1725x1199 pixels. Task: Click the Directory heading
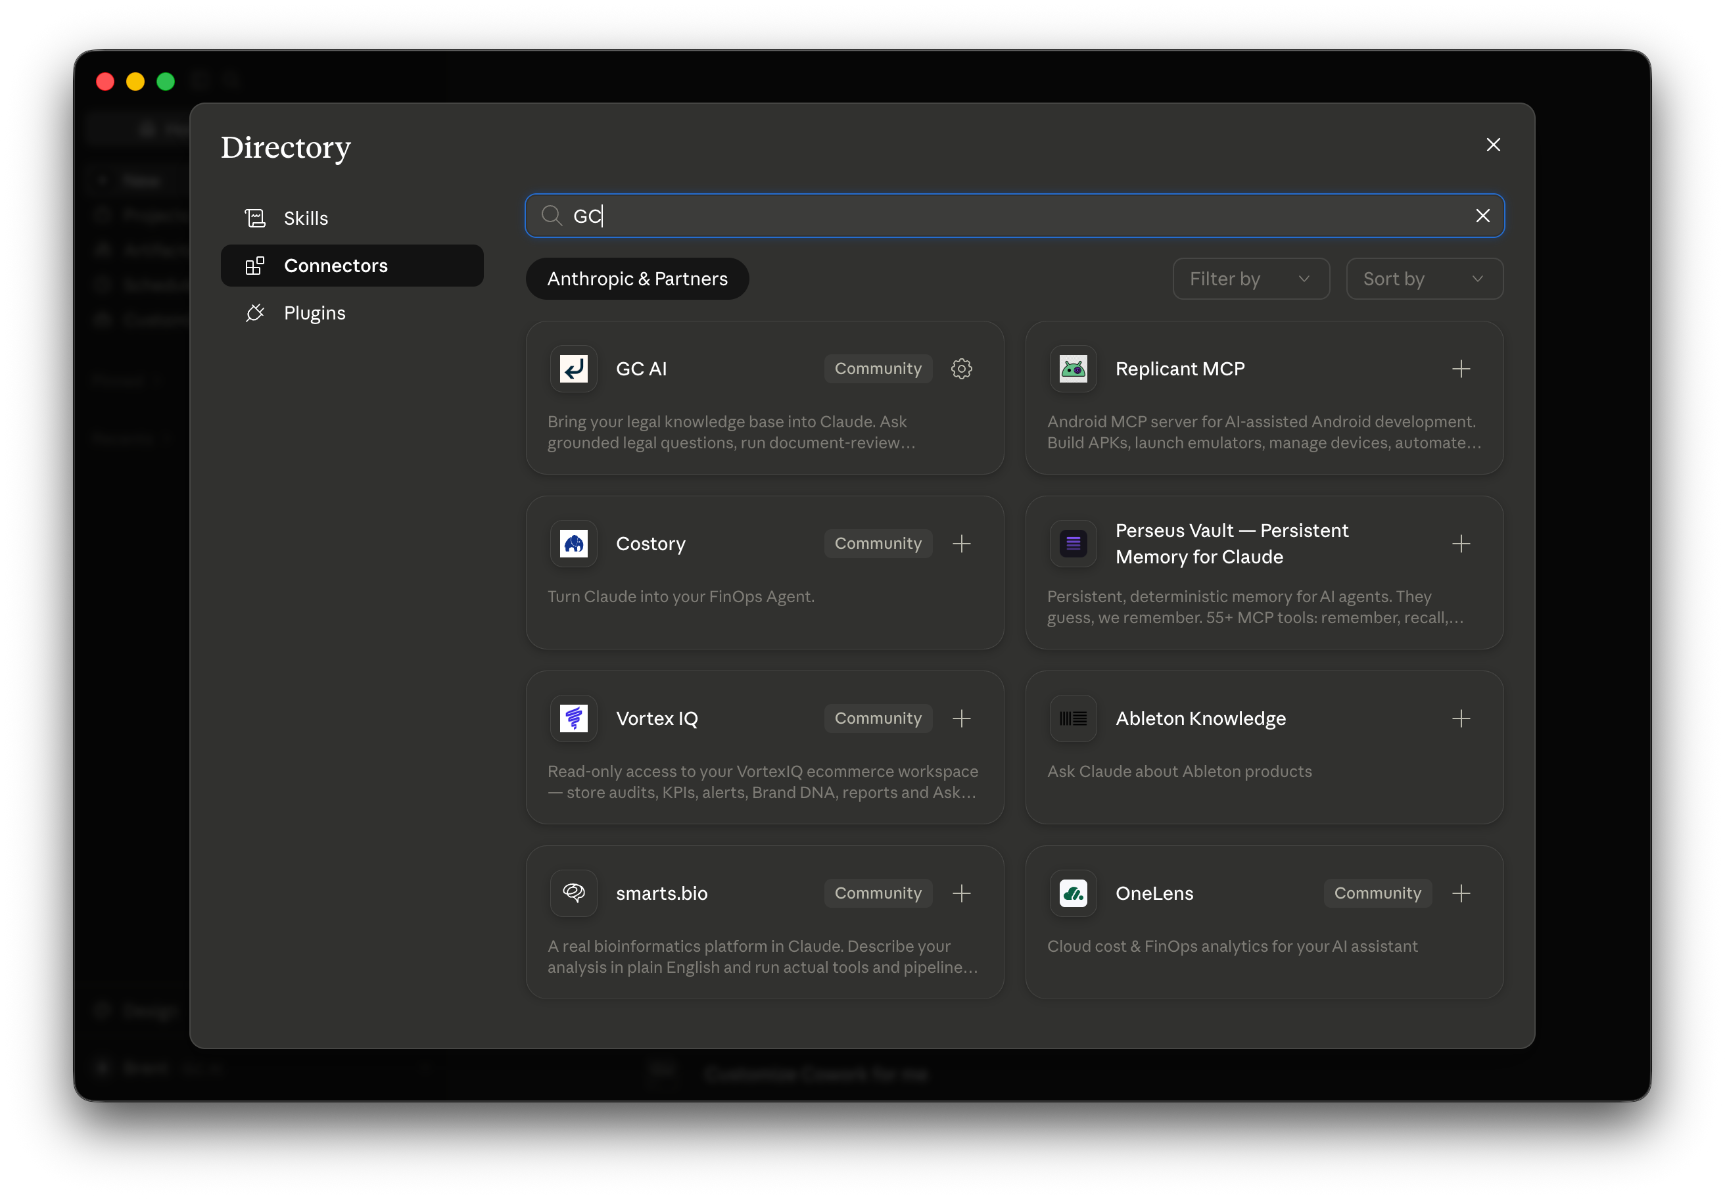point(285,148)
